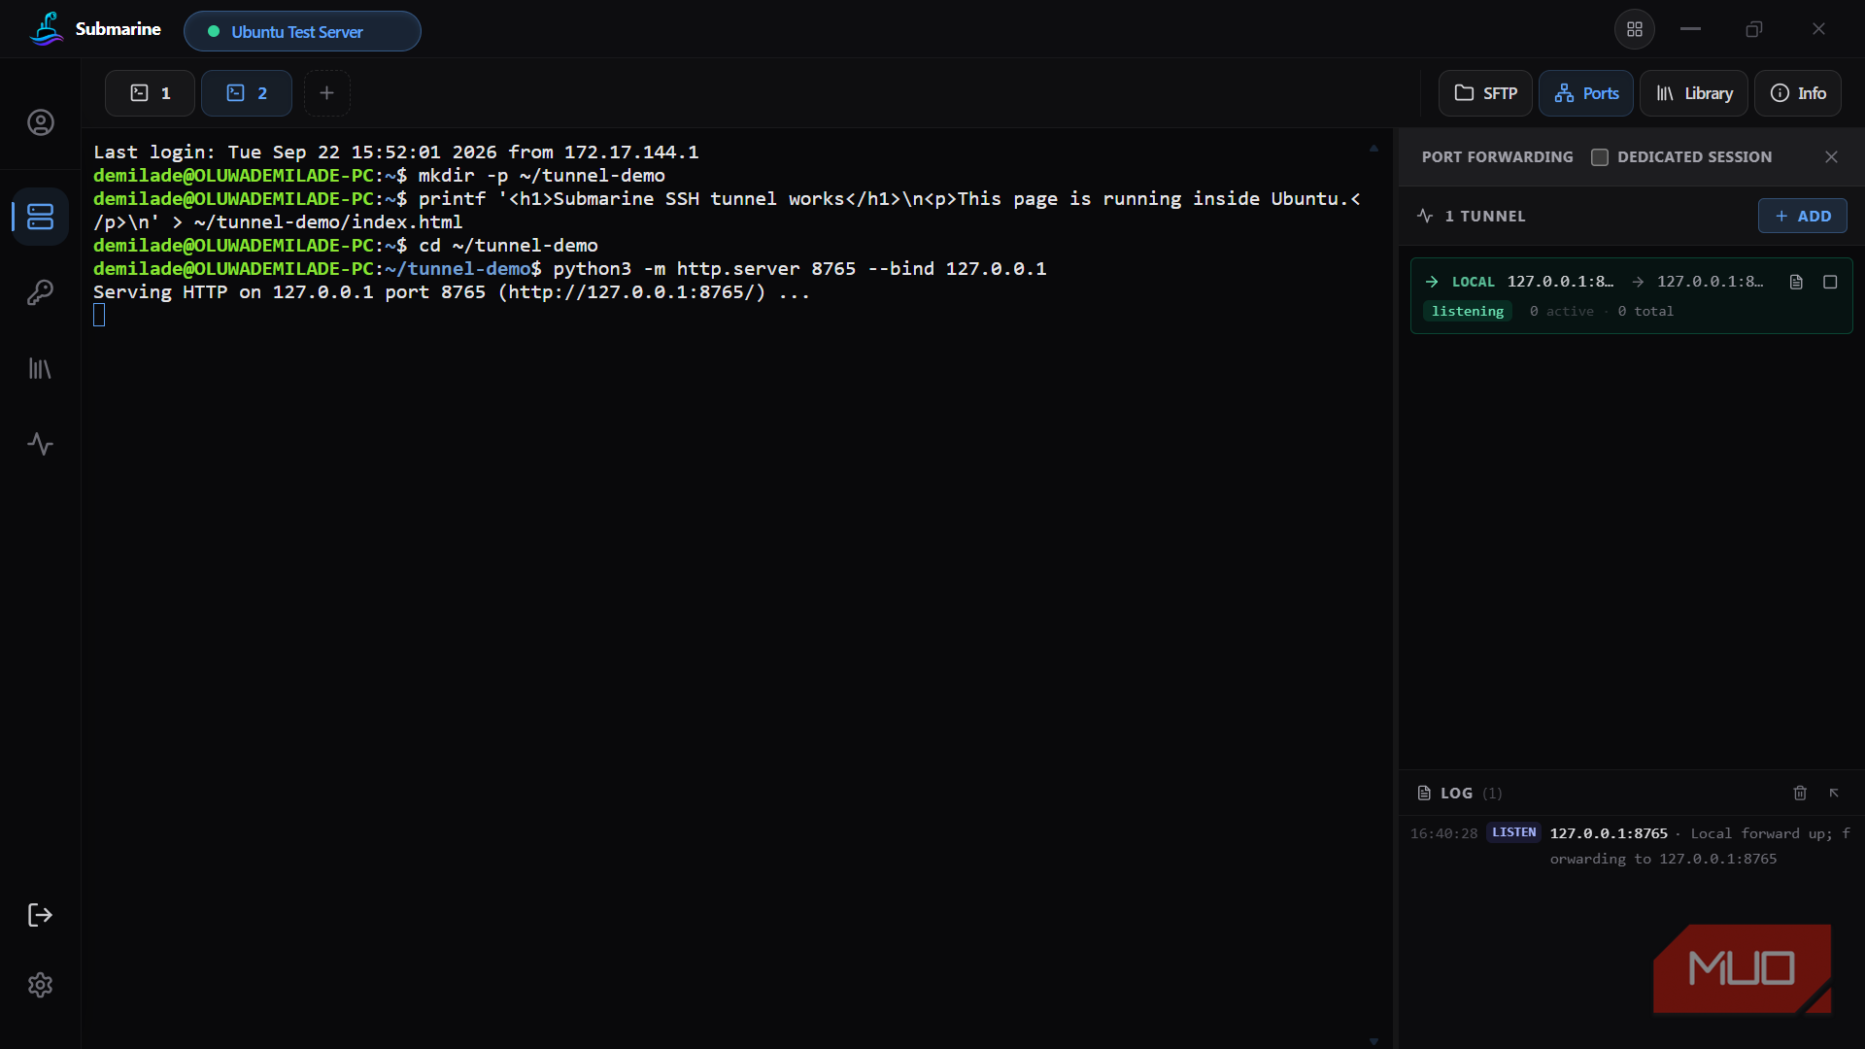Image resolution: width=1865 pixels, height=1049 pixels.
Task: Select the LOCAL tunnel entry row
Action: click(1631, 295)
